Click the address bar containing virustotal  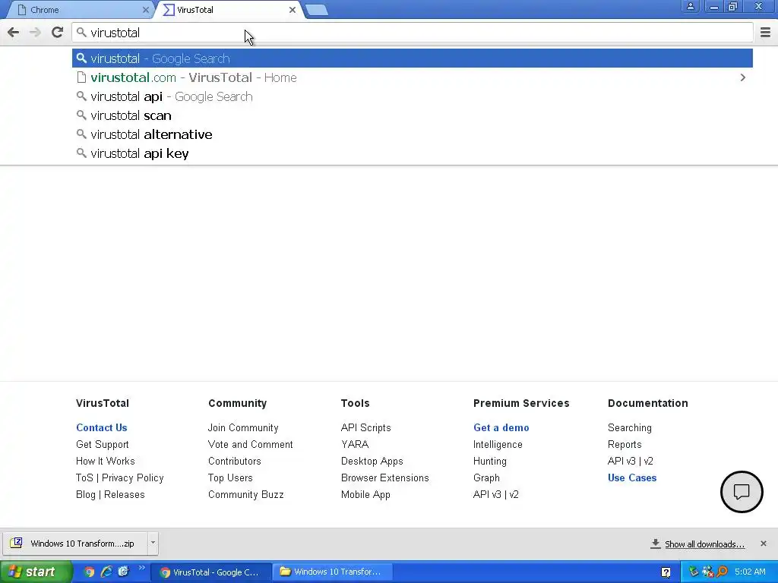pos(413,33)
